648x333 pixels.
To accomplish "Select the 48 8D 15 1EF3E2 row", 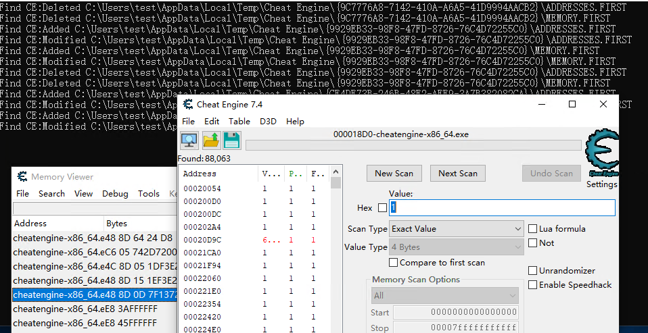I will click(x=95, y=280).
